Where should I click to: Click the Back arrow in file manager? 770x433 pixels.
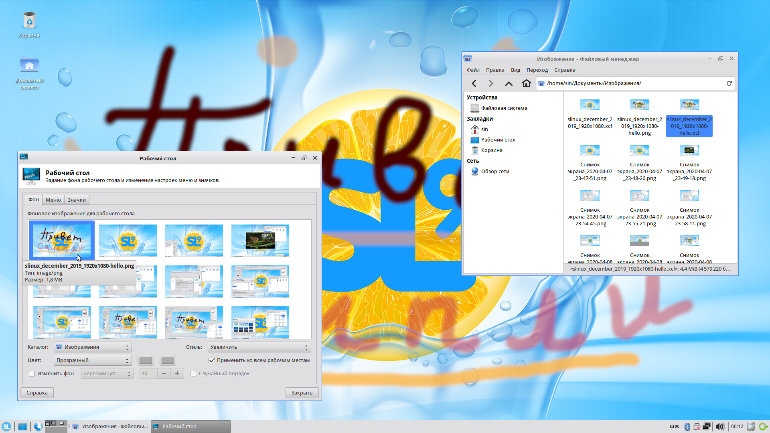tap(474, 83)
